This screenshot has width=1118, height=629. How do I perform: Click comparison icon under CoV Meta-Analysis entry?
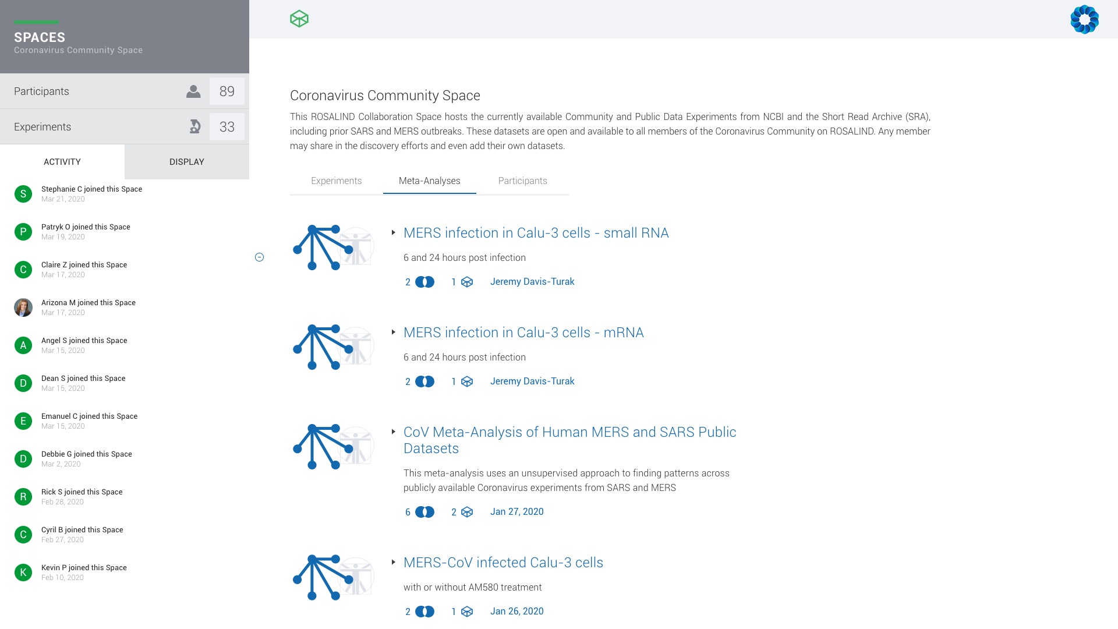424,512
